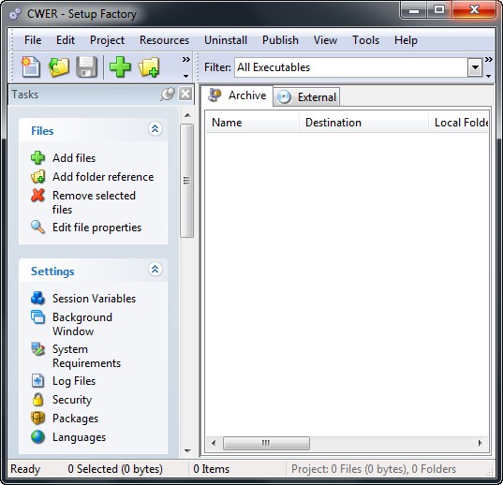
Task: Click the Log Files document icon
Action: 37,381
